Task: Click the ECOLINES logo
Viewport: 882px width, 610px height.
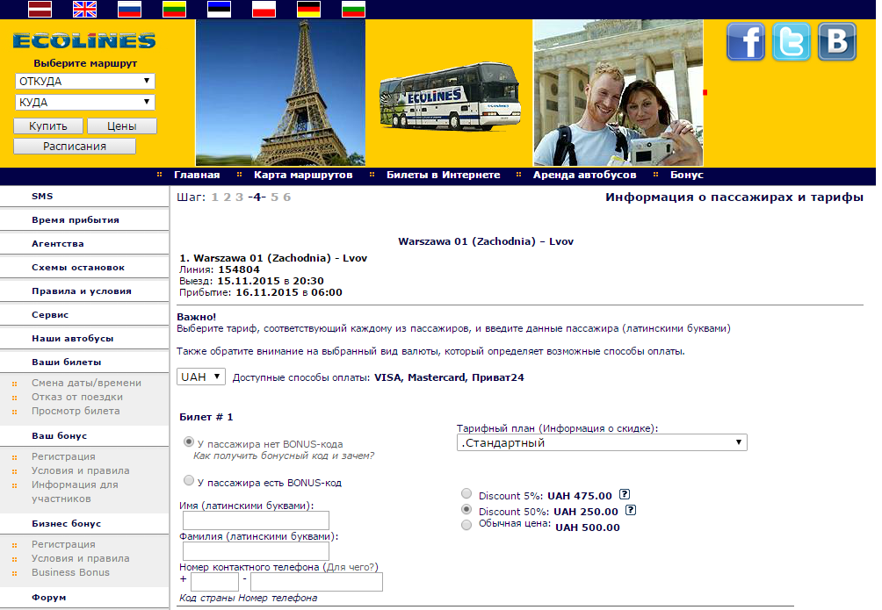Action: 84,40
